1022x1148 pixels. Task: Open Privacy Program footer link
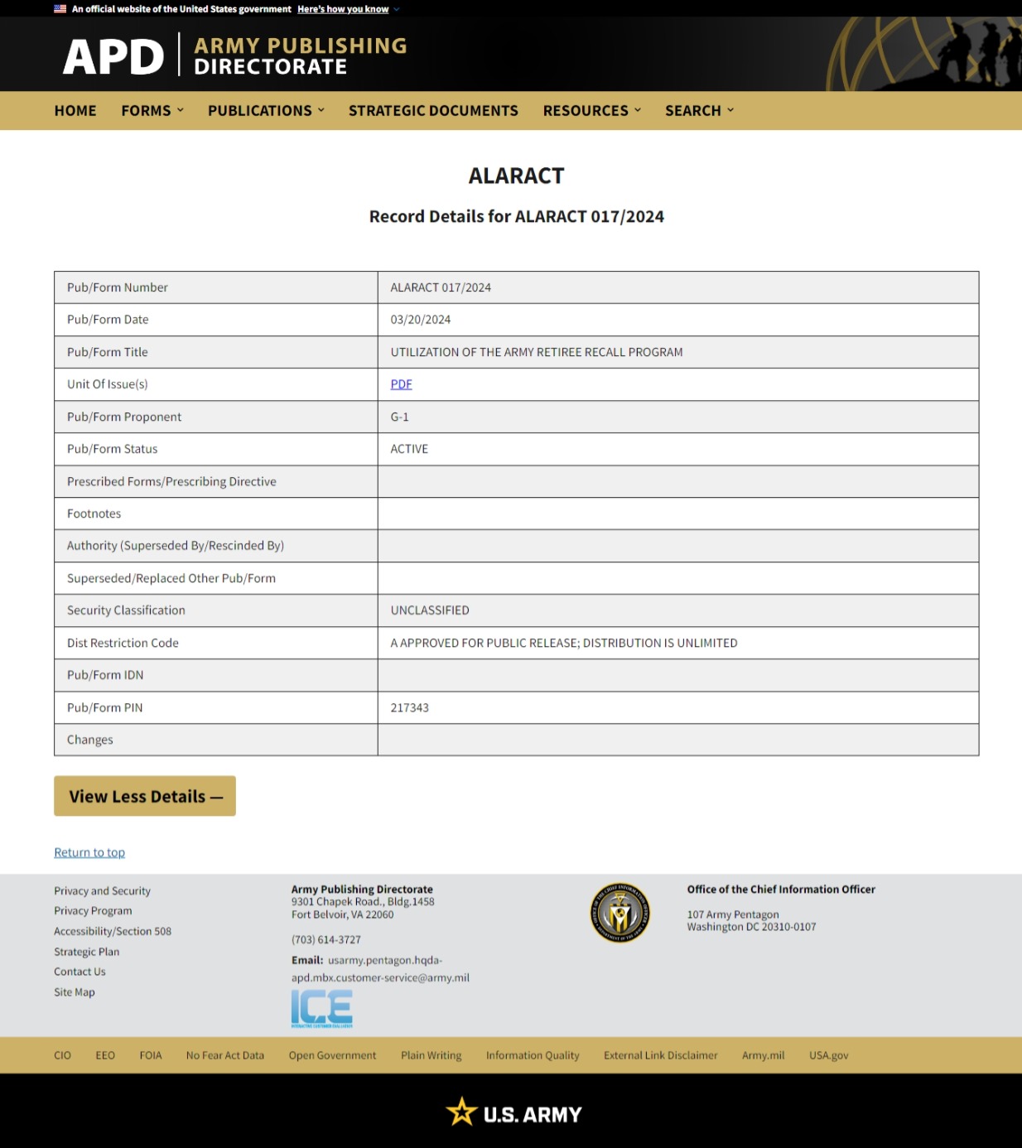pos(93,911)
